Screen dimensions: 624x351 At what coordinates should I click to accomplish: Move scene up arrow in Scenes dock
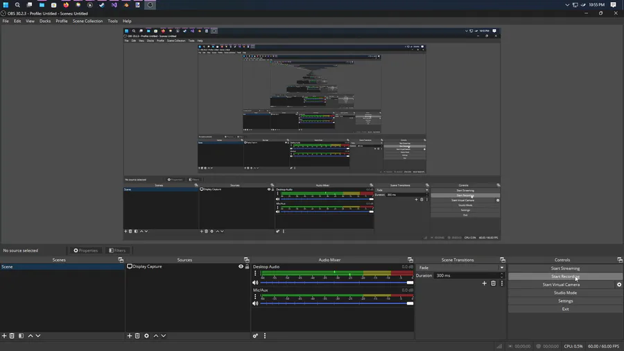coord(31,336)
